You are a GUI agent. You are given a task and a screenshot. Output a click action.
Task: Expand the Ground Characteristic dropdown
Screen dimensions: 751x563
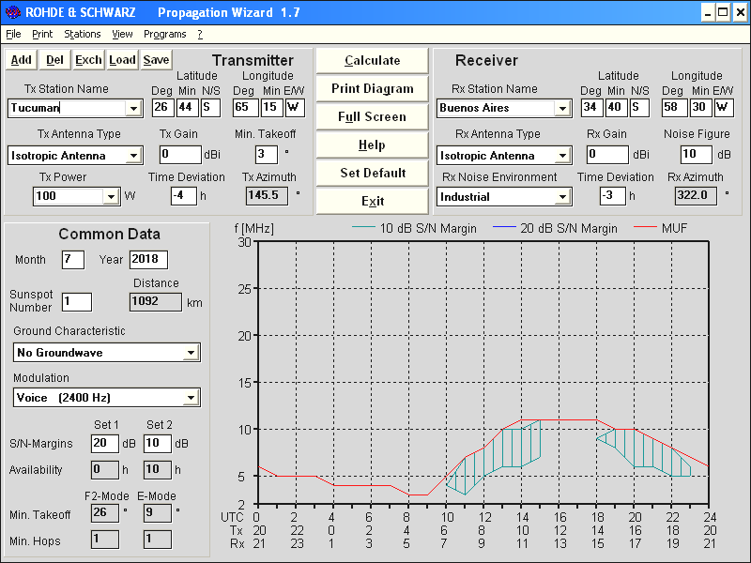click(x=192, y=353)
